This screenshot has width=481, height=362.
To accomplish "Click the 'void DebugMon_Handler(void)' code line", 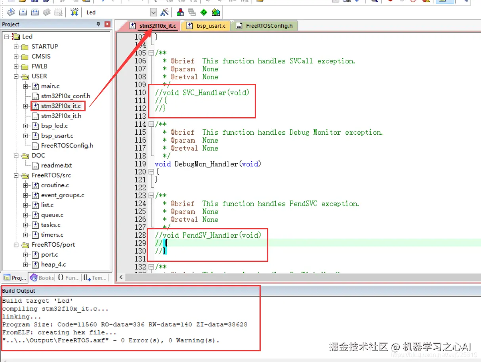I will 208,164.
